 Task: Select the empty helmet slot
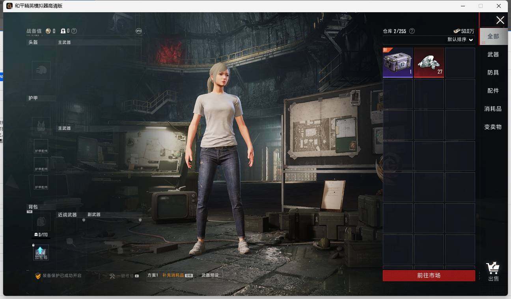point(41,70)
